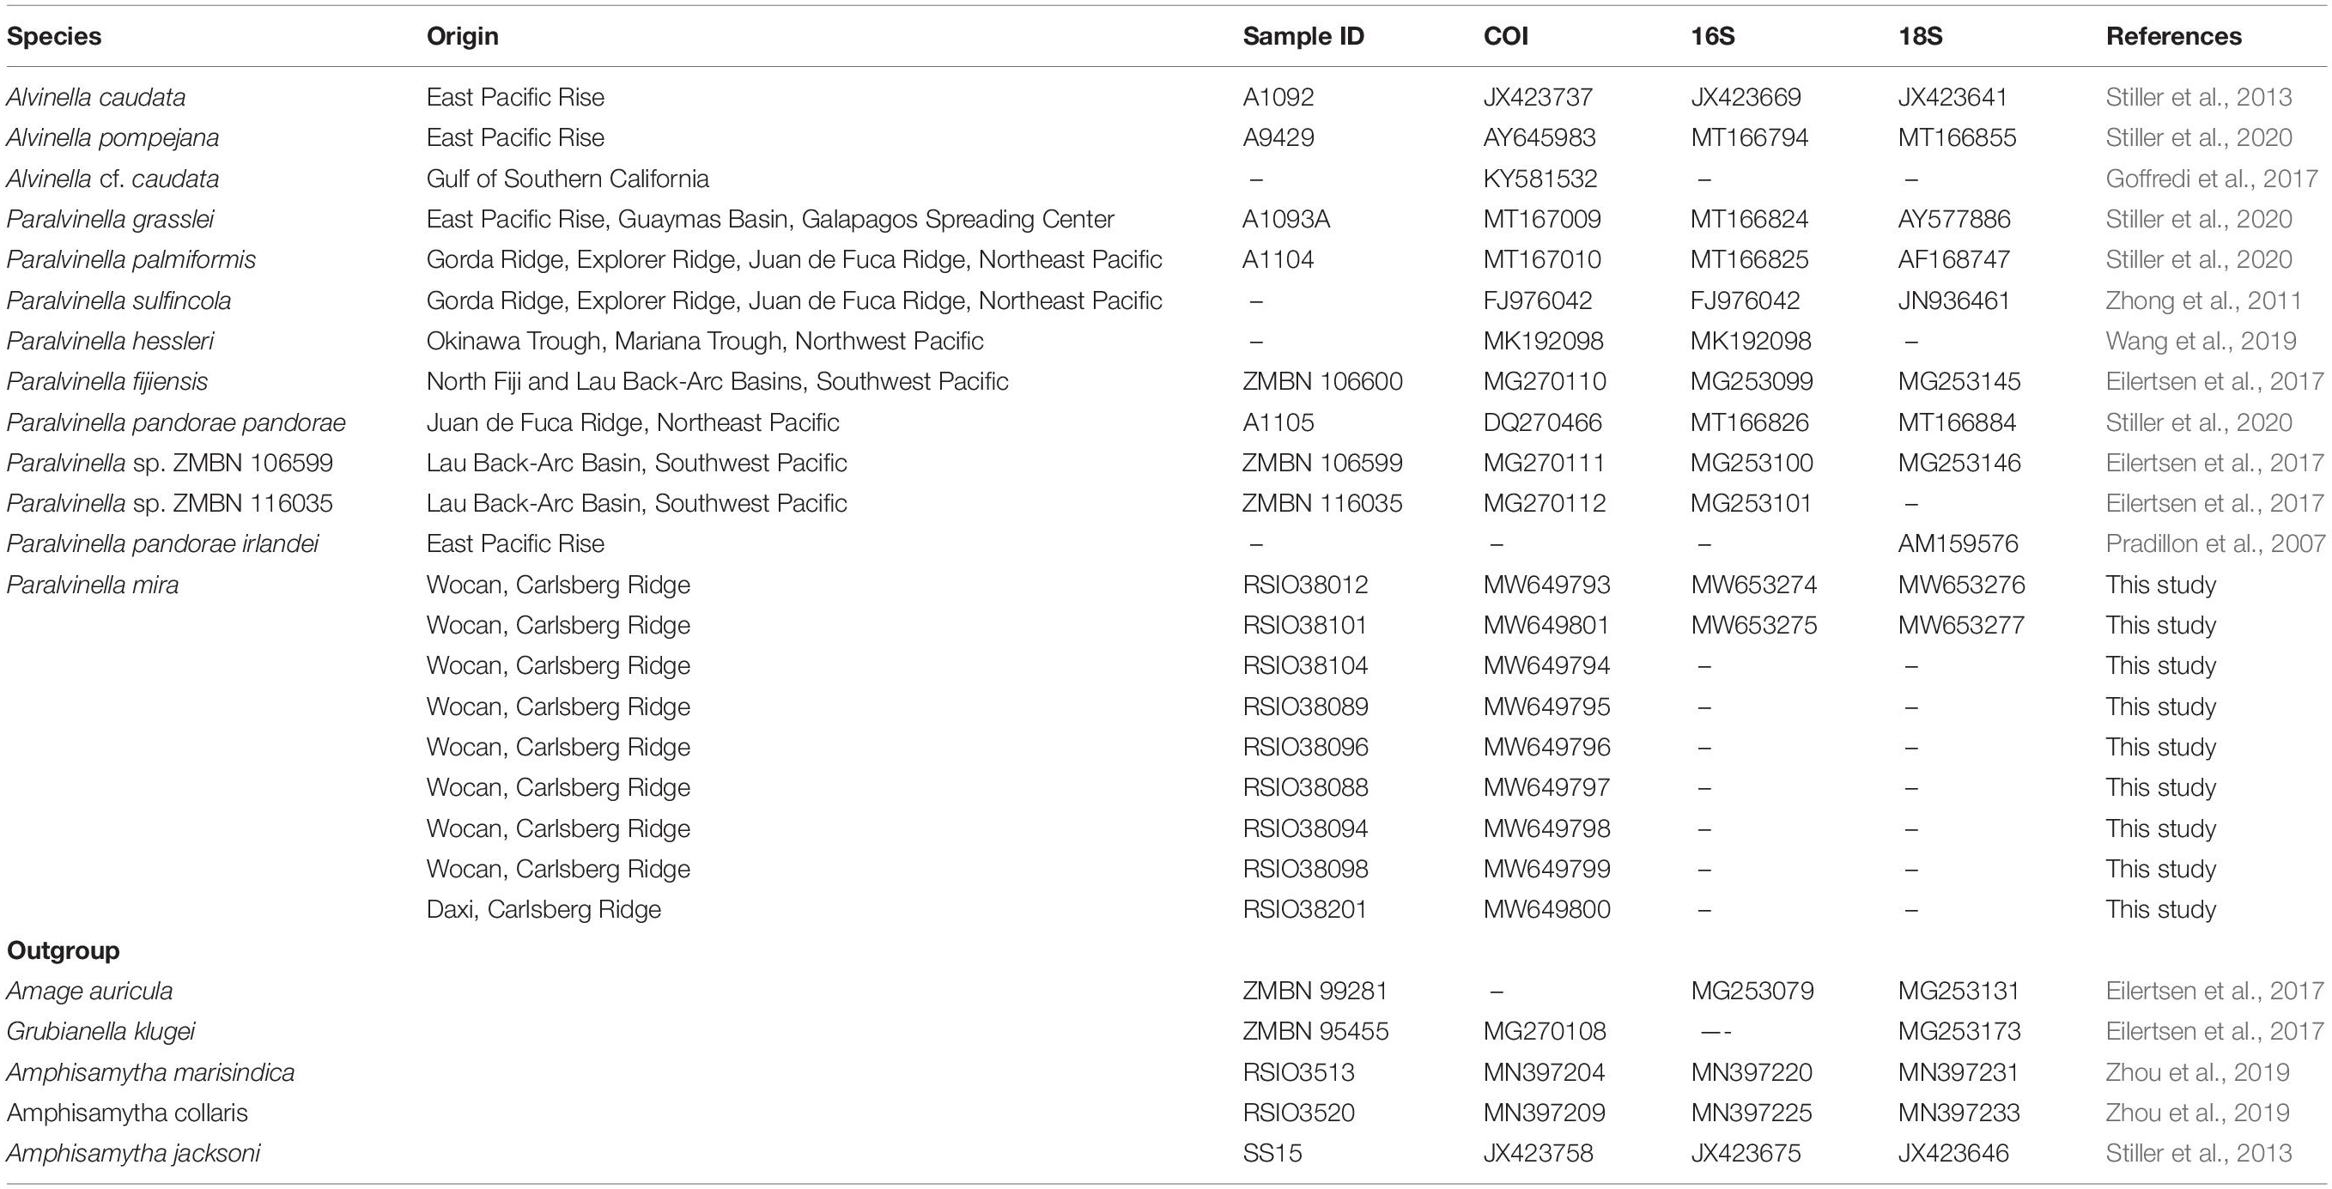Select 18S accession JN936461
2332x1189 pixels.
[1953, 300]
